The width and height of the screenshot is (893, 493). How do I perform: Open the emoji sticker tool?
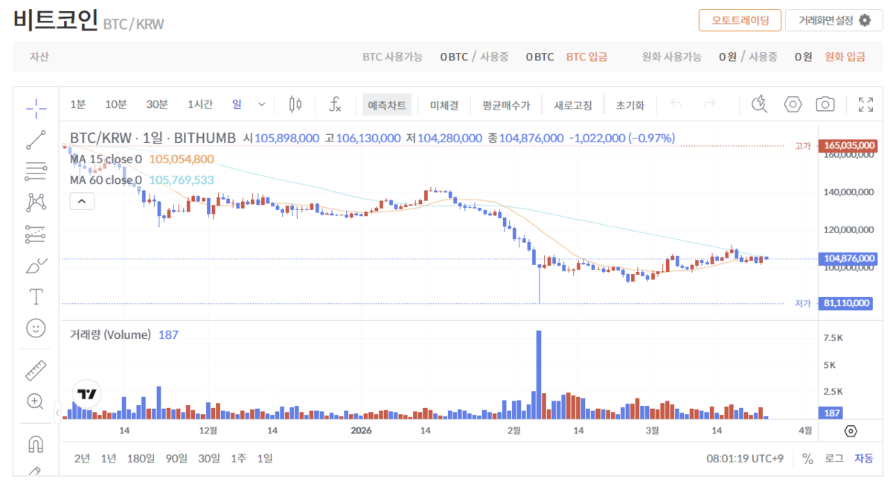(x=35, y=328)
